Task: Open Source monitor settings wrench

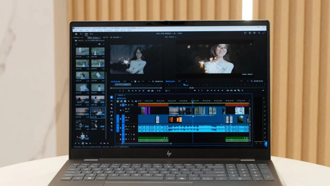Action: pos(153,81)
